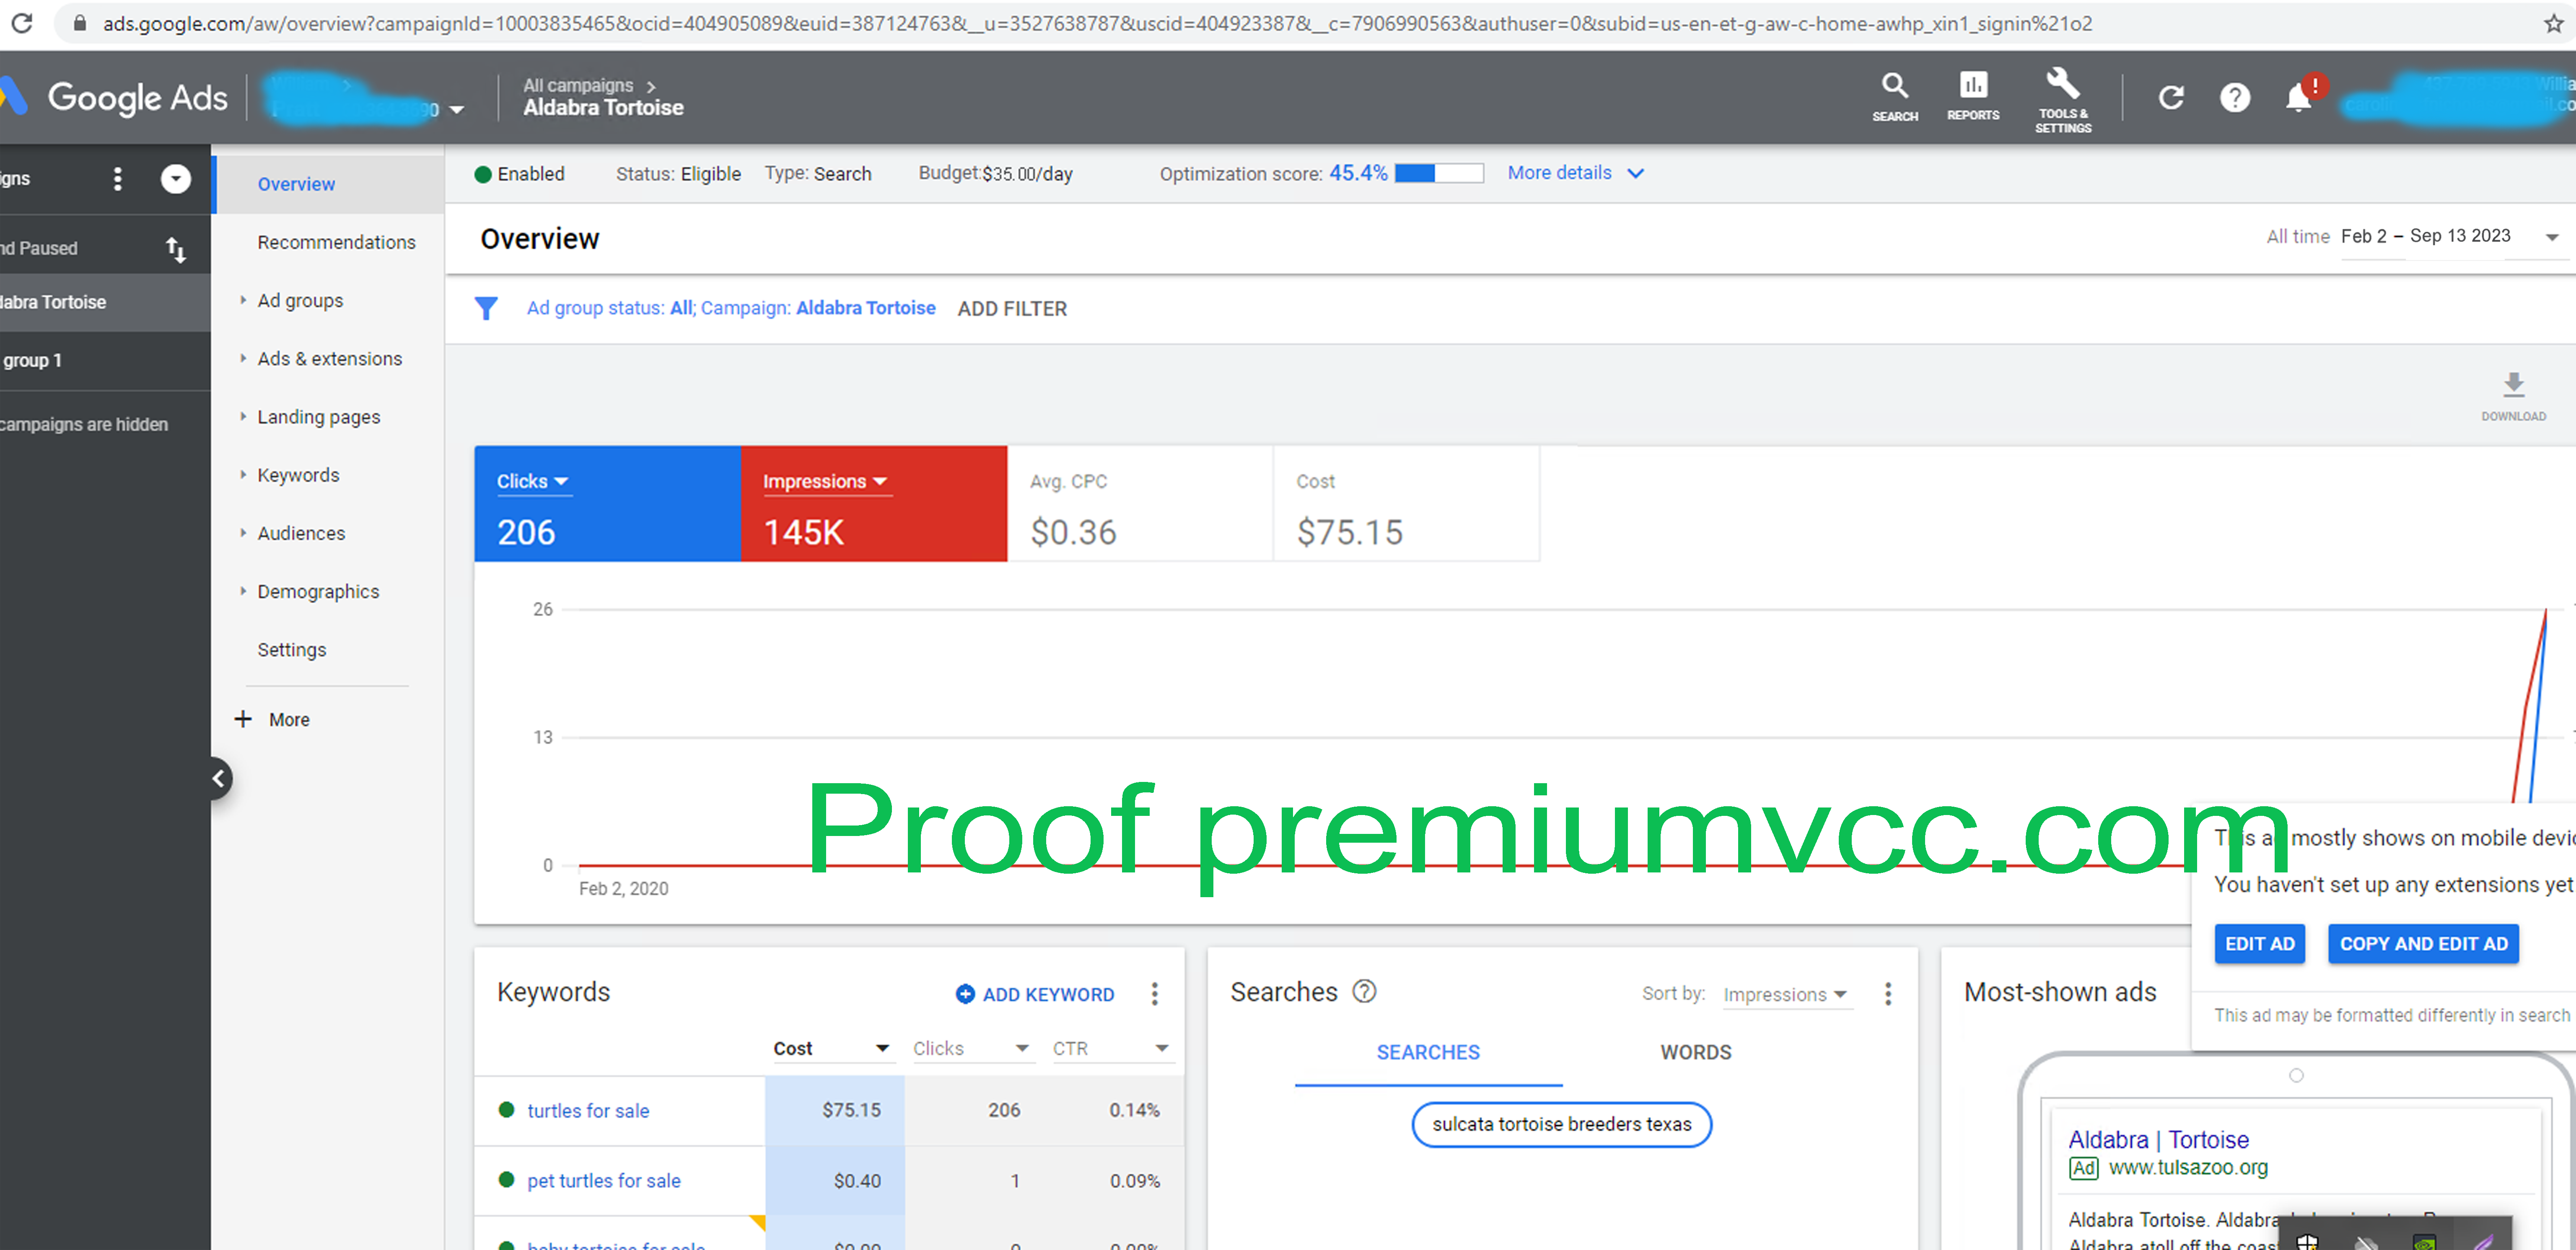Click the circled dropdown arrow in sidebar
Image resolution: width=2576 pixels, height=1250 pixels.
[x=176, y=179]
